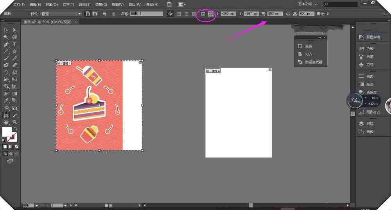Open the arrange documents dropdown

coord(182,4)
